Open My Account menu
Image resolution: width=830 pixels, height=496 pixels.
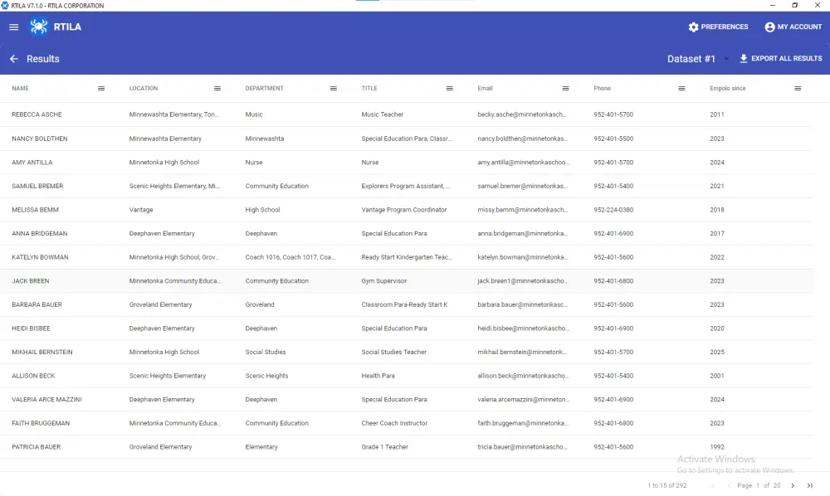tap(793, 27)
